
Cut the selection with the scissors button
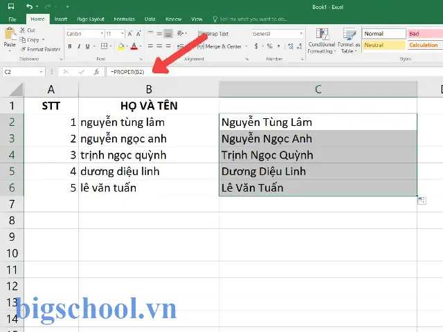[28, 30]
